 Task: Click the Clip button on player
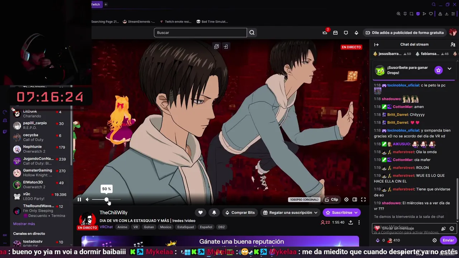coord(331,200)
